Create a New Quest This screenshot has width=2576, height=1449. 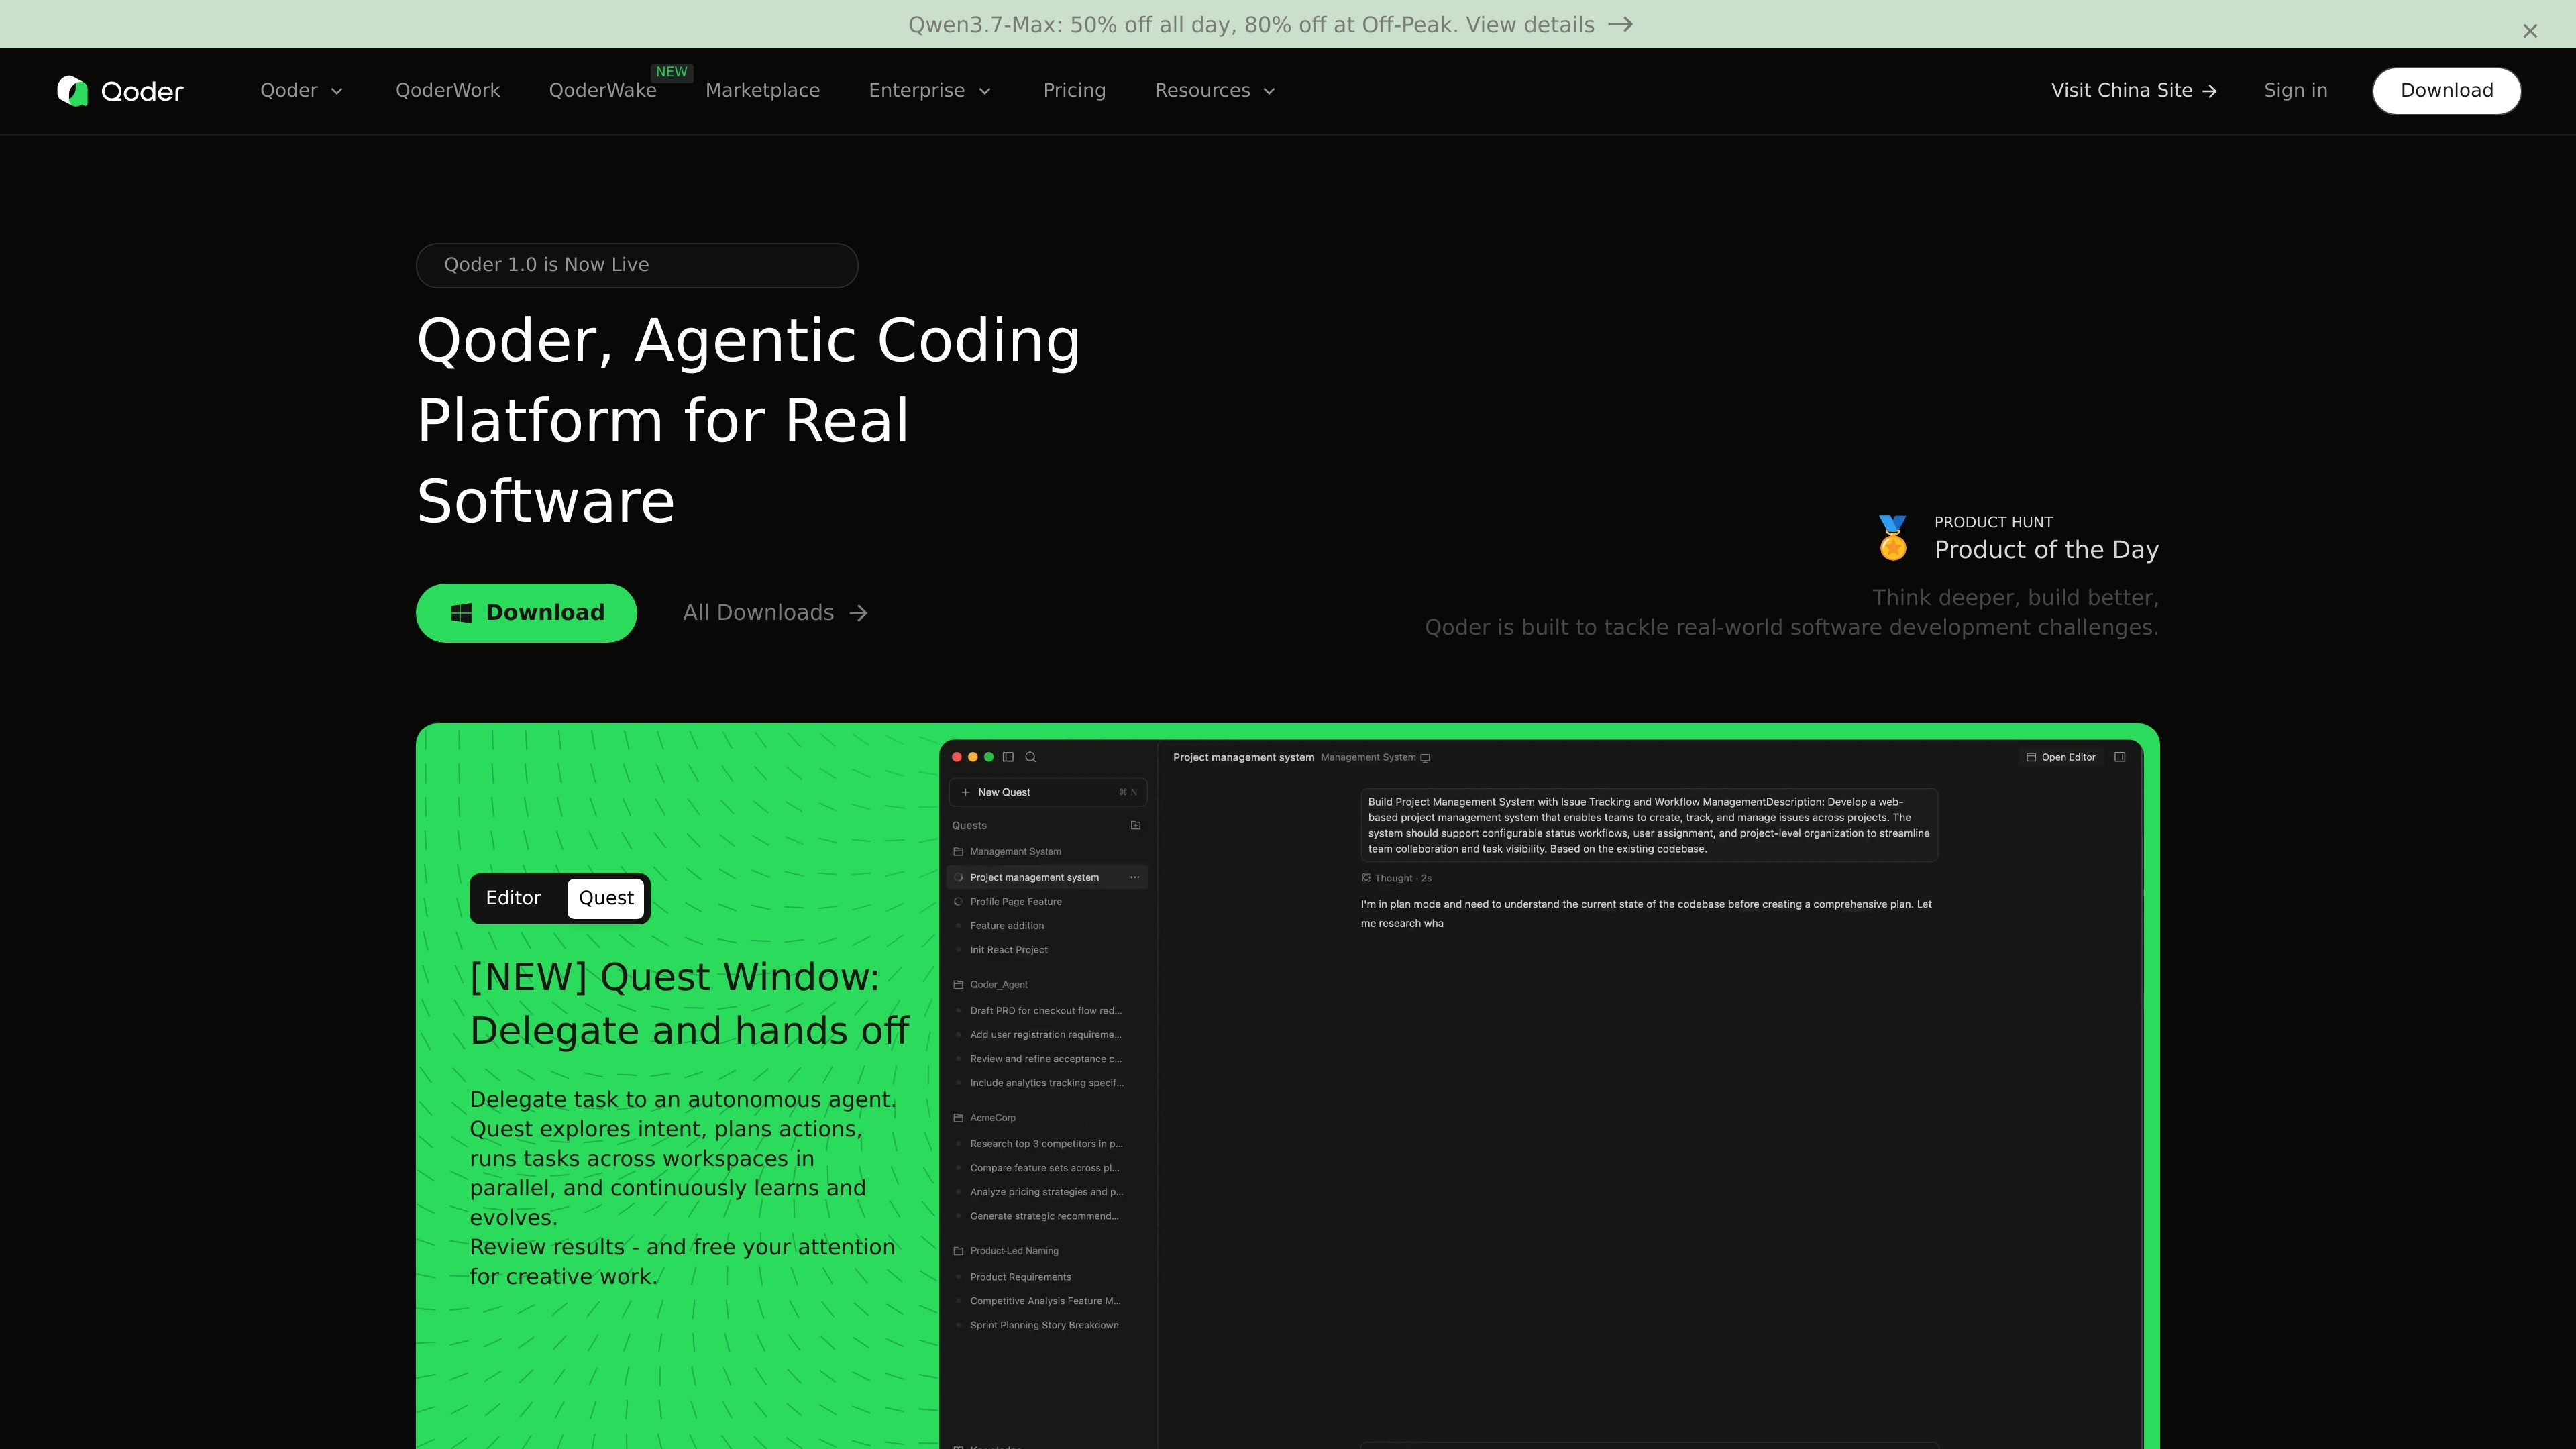[1048, 792]
